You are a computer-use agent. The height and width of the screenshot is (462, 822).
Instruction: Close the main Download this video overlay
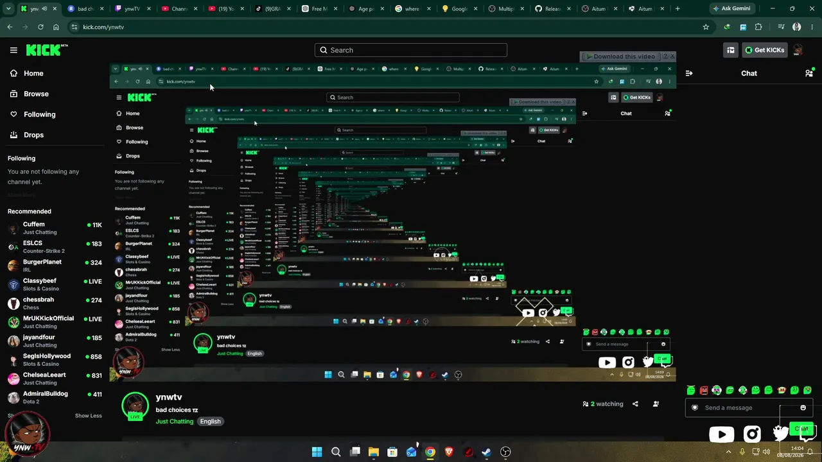click(x=672, y=56)
